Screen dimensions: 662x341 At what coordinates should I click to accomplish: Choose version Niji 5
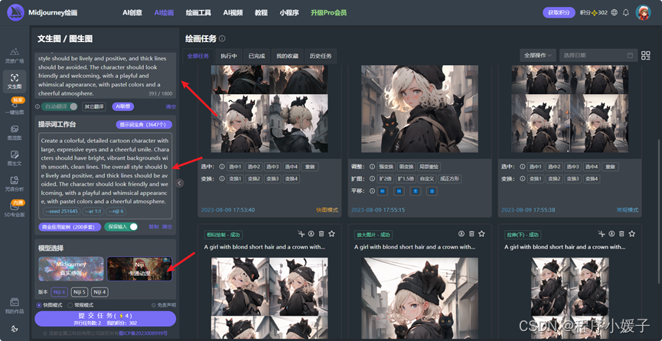tap(80, 291)
